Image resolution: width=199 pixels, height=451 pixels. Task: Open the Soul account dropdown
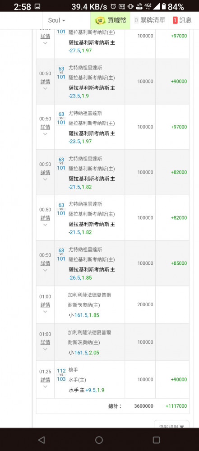click(56, 20)
